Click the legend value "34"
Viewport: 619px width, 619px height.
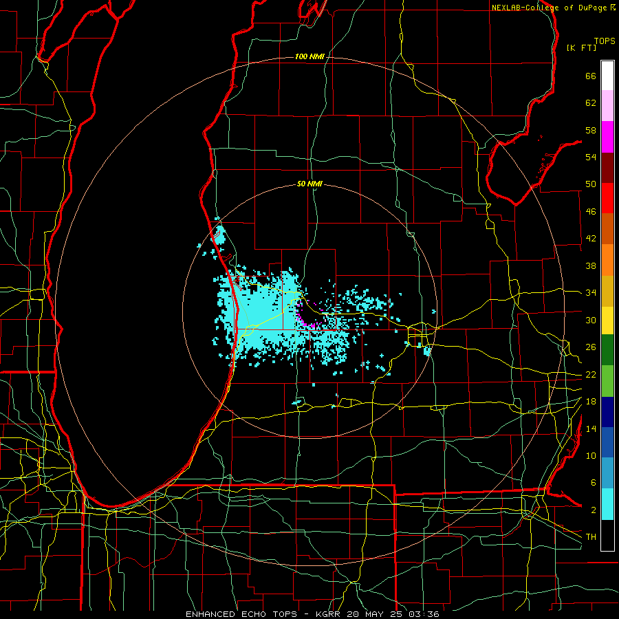tap(591, 293)
